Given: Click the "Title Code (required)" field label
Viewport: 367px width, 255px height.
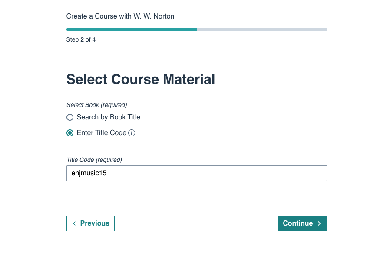Looking at the screenshot, I should point(94,160).
